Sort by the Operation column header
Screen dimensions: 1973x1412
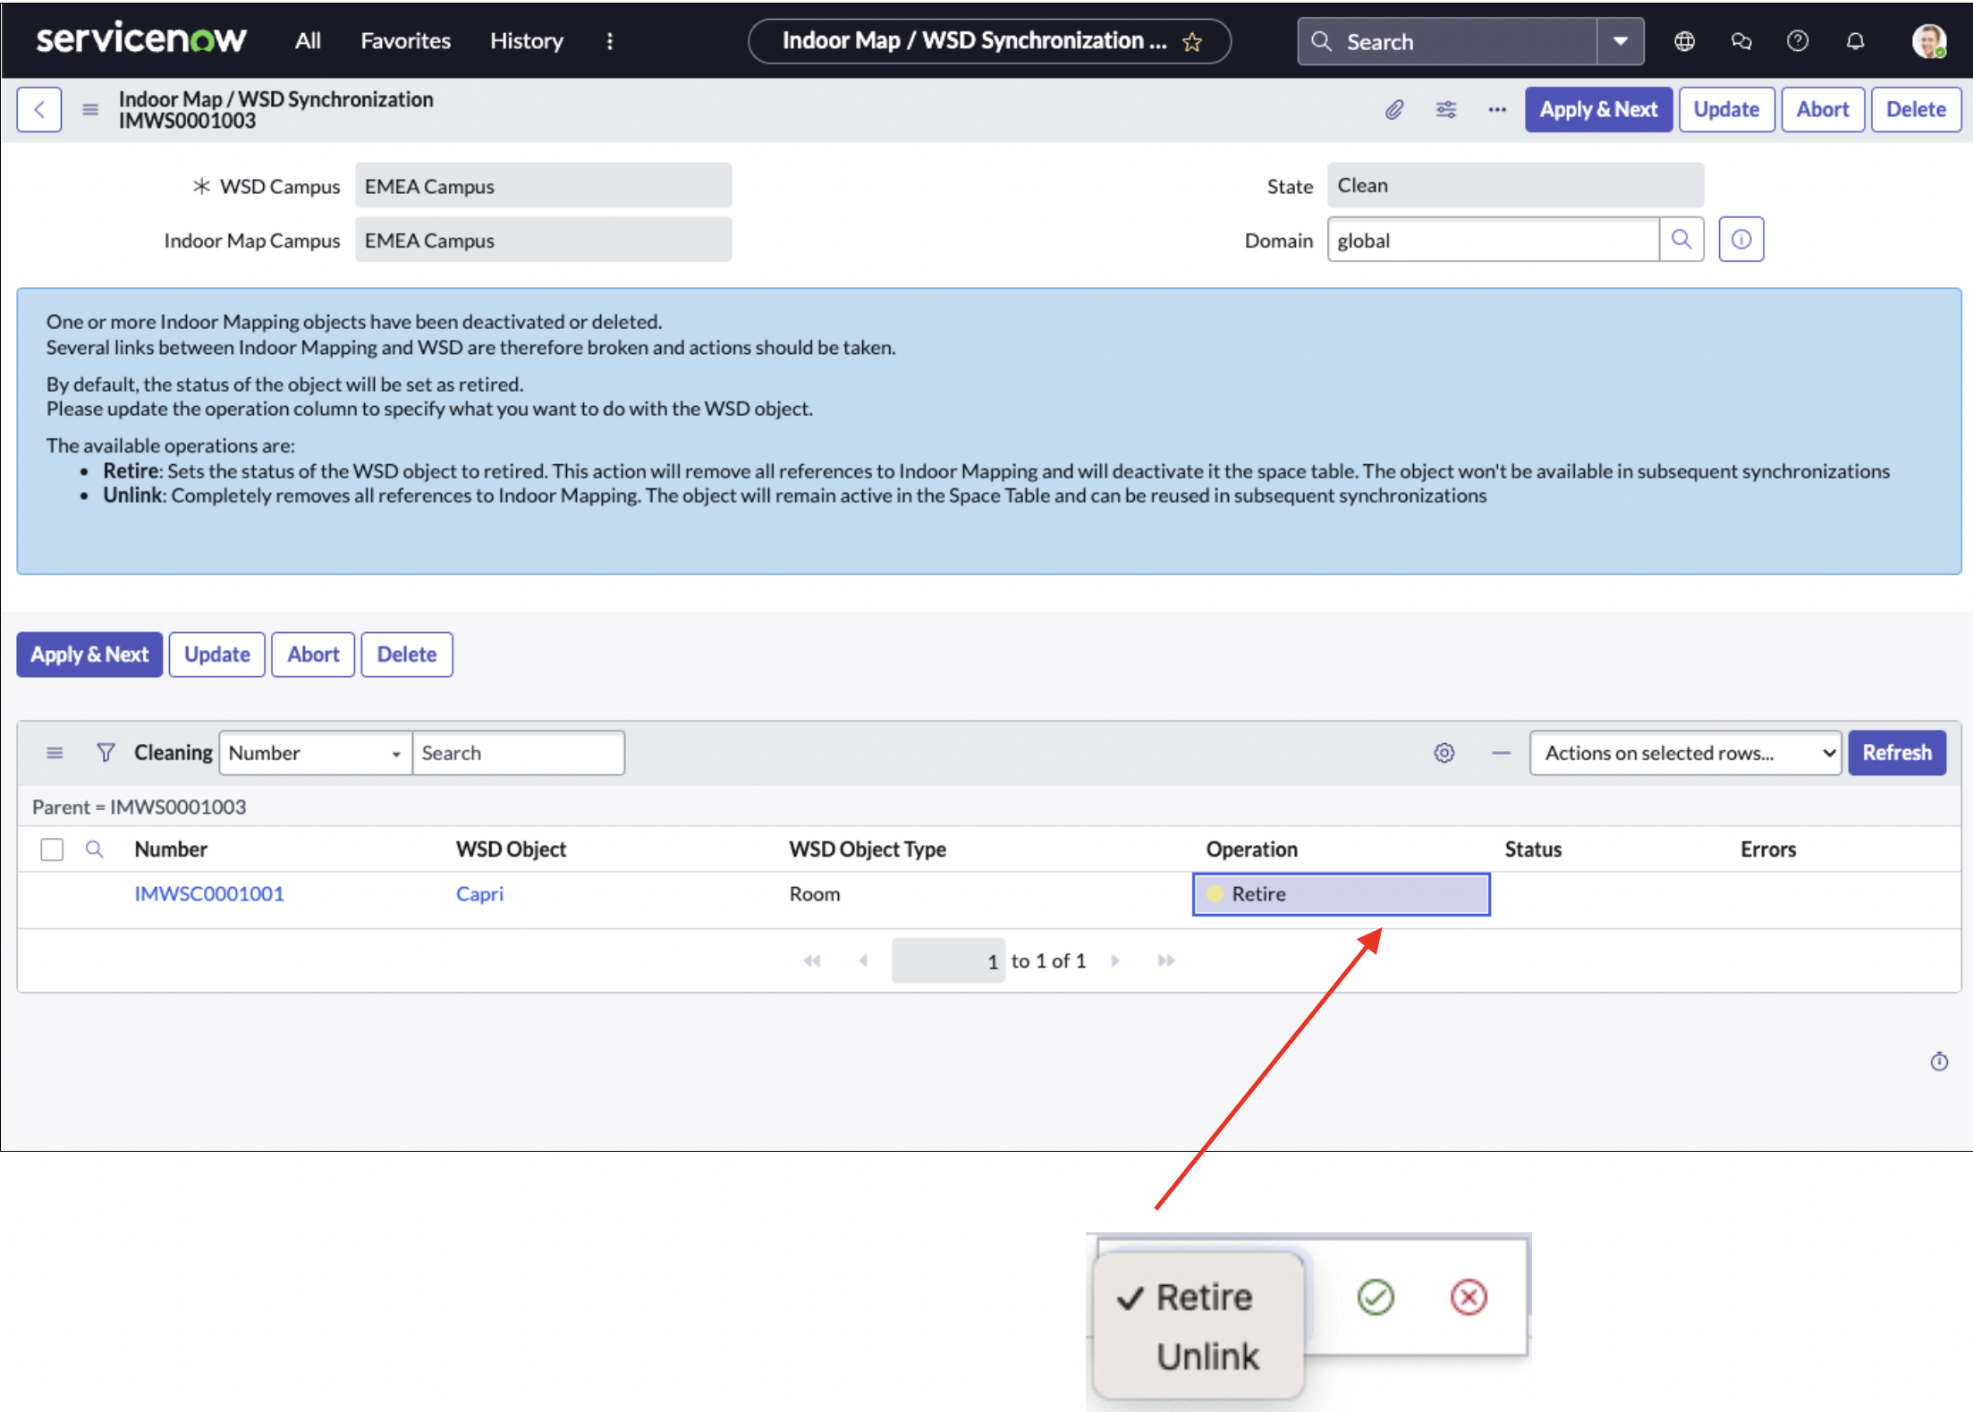[x=1252, y=849]
